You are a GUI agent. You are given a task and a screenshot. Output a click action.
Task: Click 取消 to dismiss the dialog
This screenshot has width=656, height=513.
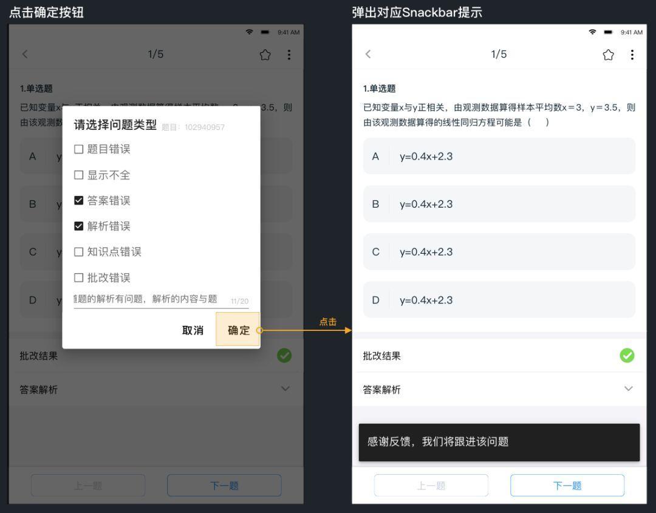pyautogui.click(x=193, y=330)
